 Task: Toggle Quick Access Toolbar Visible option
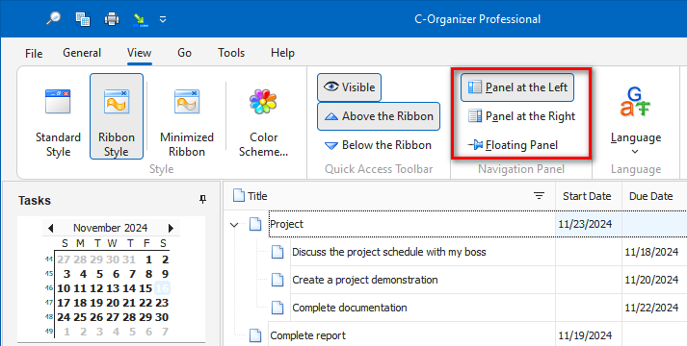point(349,87)
